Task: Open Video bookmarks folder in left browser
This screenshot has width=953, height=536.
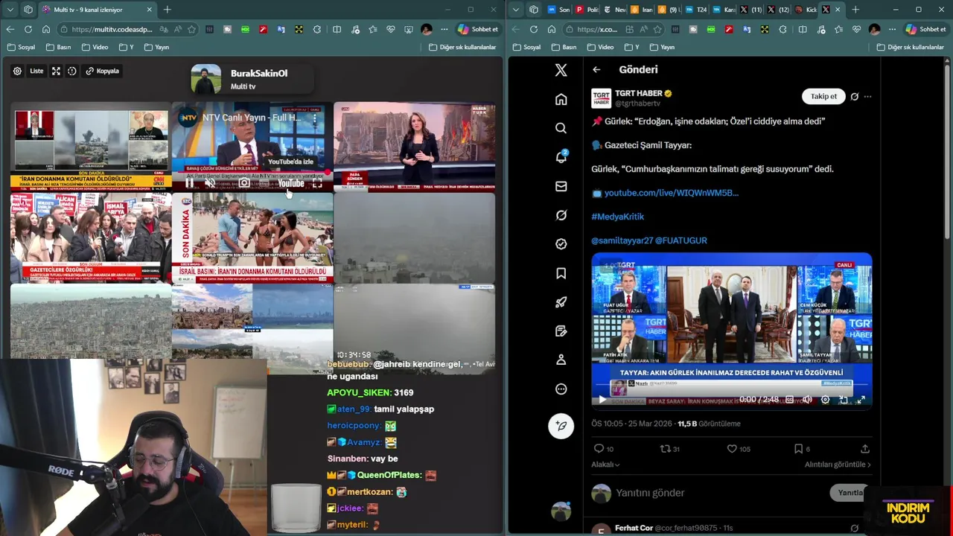Action: [x=95, y=47]
